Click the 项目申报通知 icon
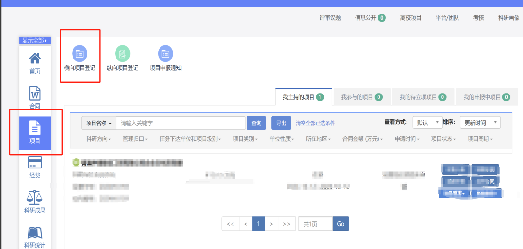Viewport: 523px width, 249px height. point(165,54)
